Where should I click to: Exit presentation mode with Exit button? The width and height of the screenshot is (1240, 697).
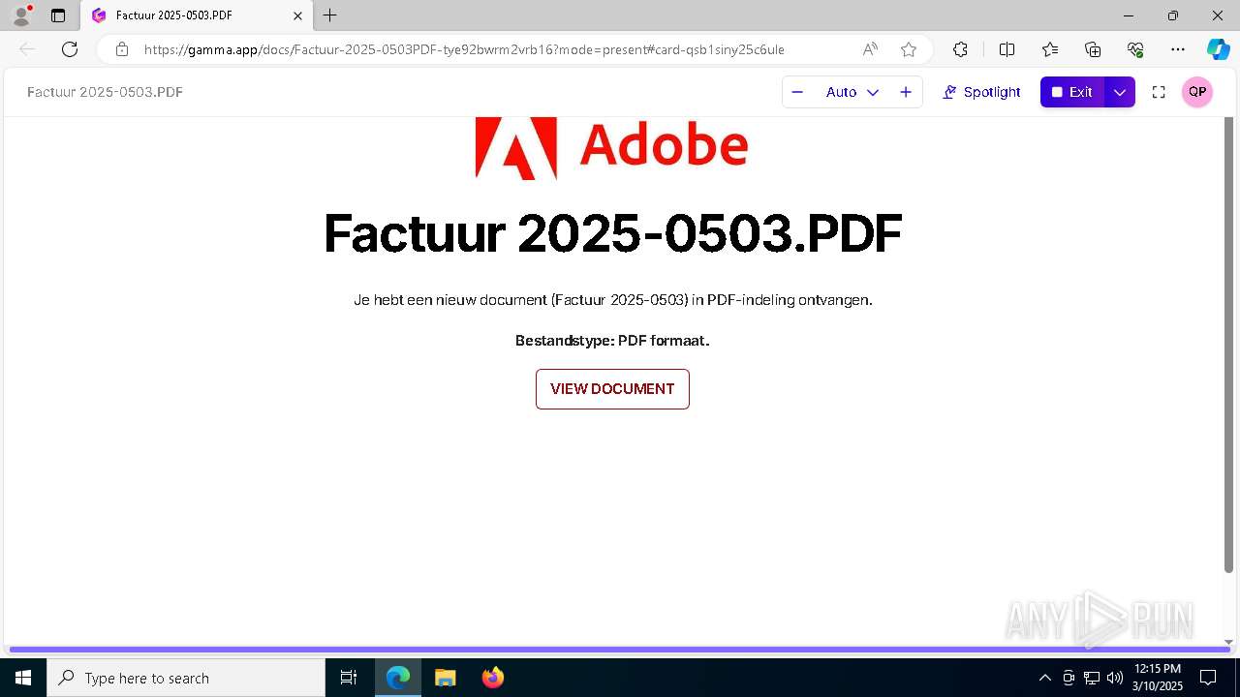point(1072,92)
